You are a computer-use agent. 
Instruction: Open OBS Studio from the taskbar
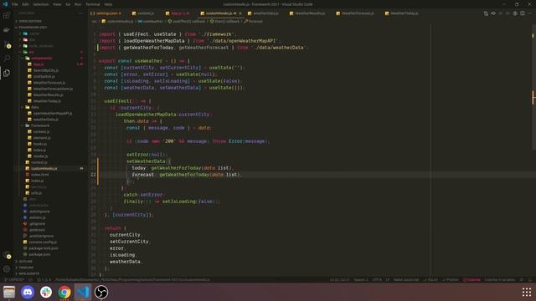101,292
